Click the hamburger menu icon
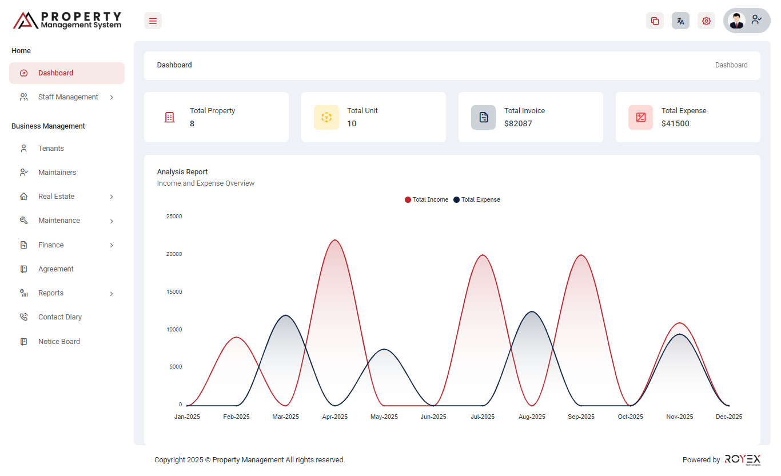The height and width of the screenshot is (476, 781). point(153,21)
